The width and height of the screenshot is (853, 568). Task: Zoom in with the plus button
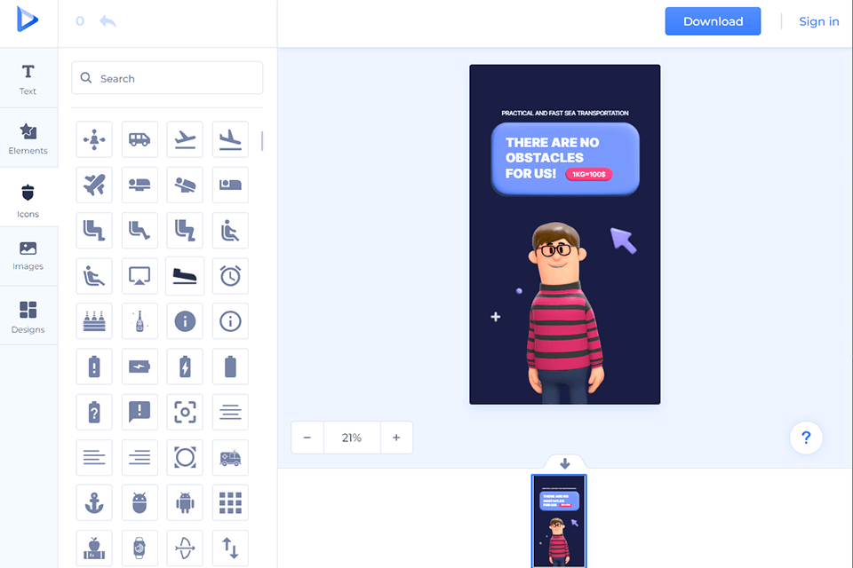click(396, 438)
